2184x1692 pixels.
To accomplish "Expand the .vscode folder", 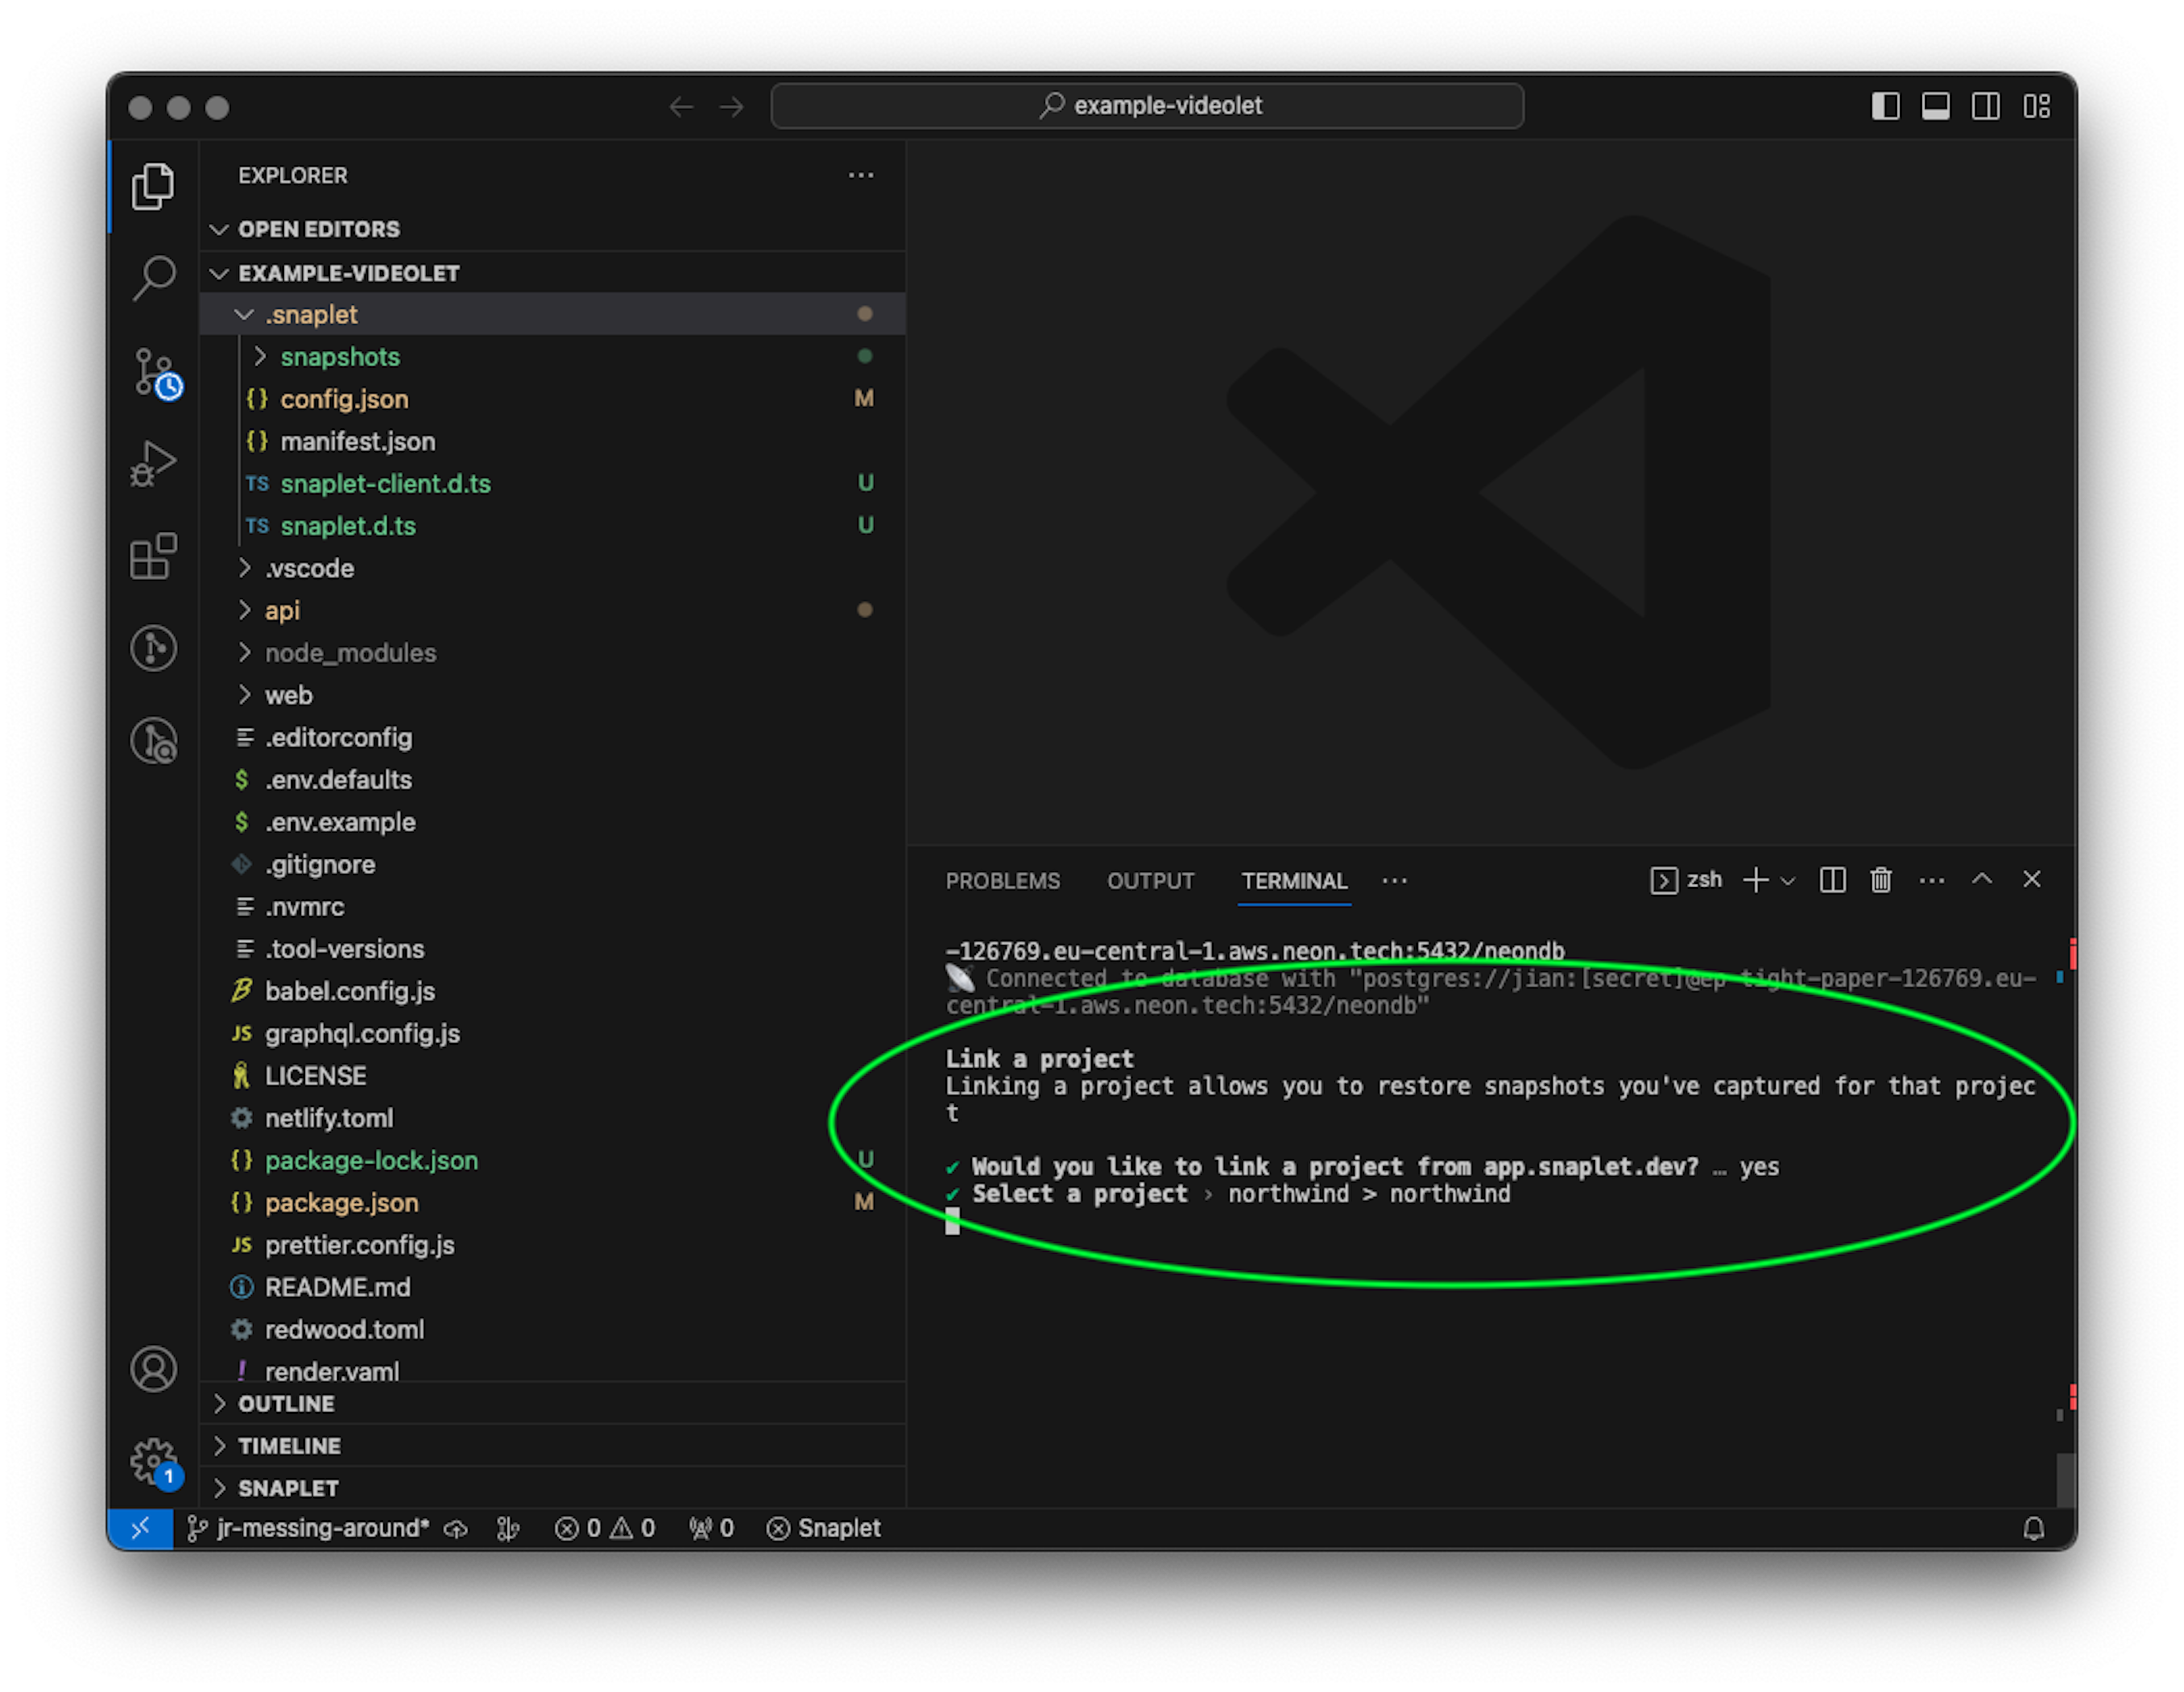I will (x=552, y=568).
